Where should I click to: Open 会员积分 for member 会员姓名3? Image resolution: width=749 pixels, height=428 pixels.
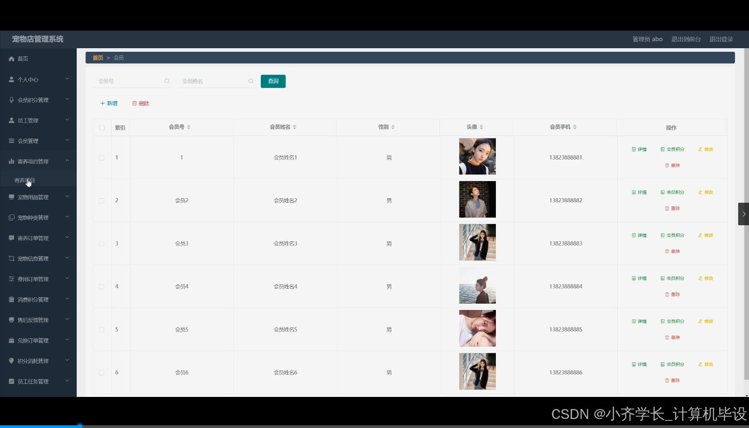(x=672, y=235)
